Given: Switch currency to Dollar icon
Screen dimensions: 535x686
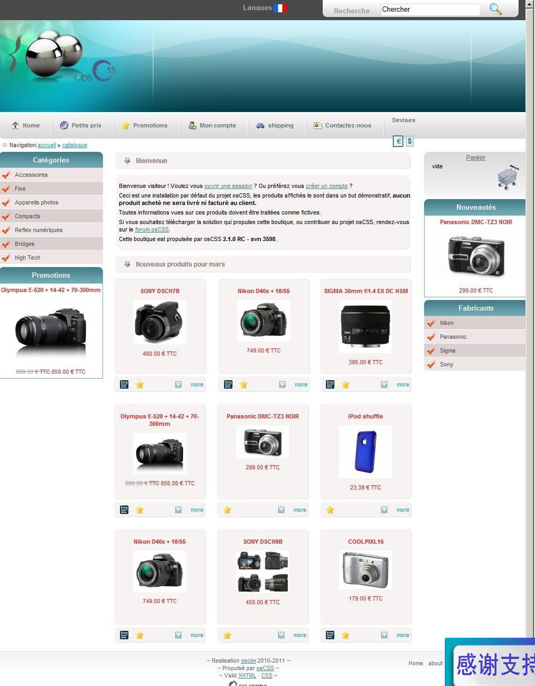Looking at the screenshot, I should 410,141.
